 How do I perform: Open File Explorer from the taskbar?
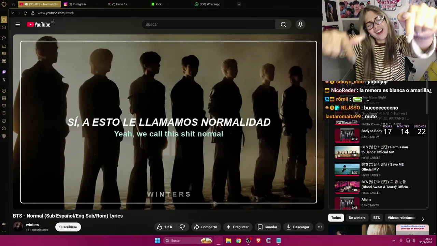tap(228, 241)
